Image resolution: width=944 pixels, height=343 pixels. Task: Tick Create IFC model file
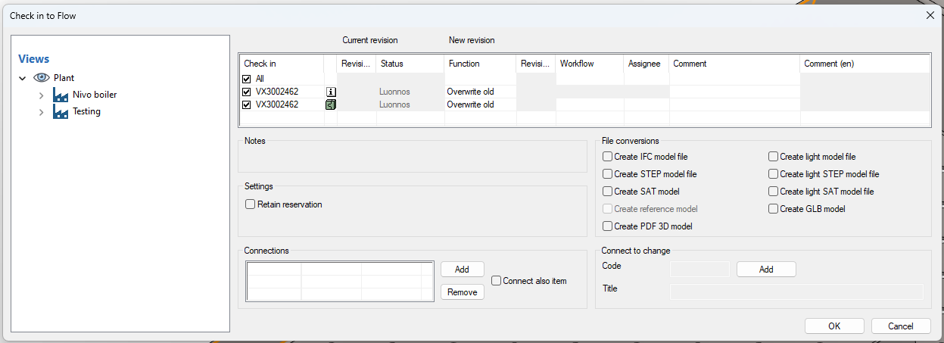click(608, 157)
